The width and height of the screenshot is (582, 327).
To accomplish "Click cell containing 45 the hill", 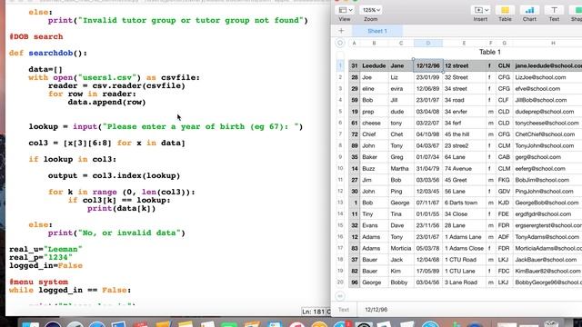I will click(464, 134).
